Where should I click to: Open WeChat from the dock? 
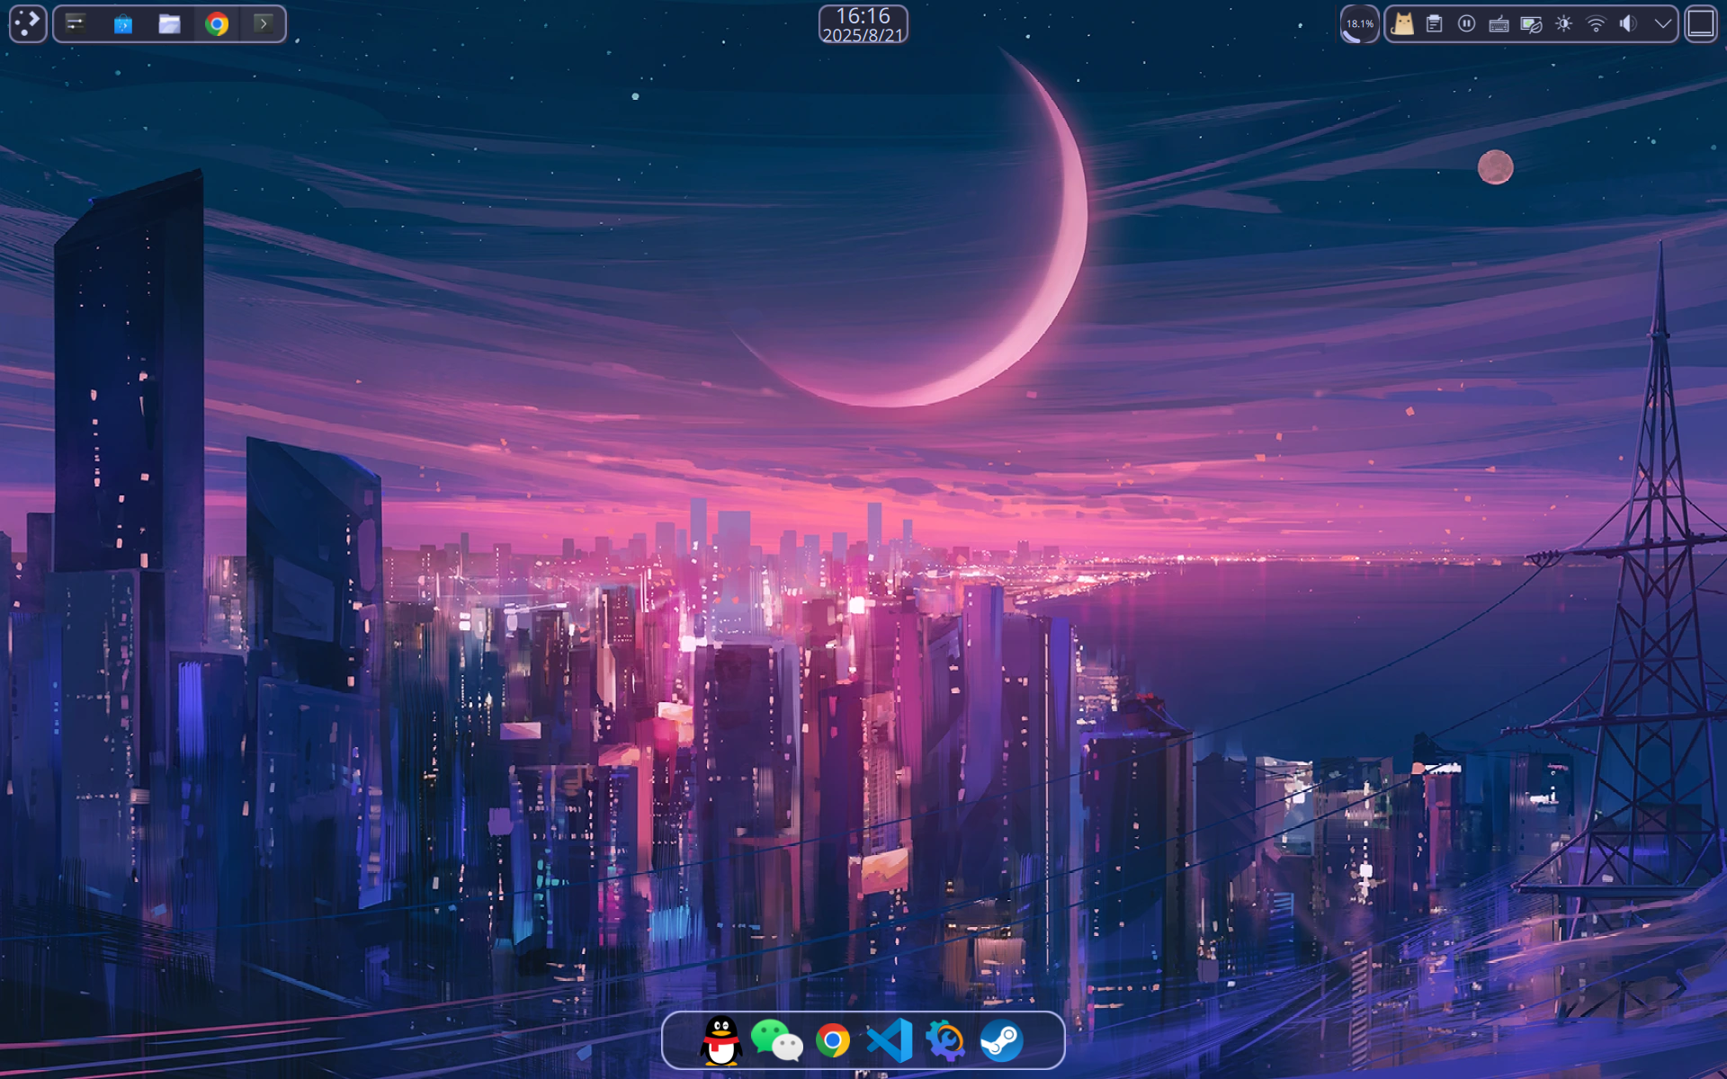(x=776, y=1041)
